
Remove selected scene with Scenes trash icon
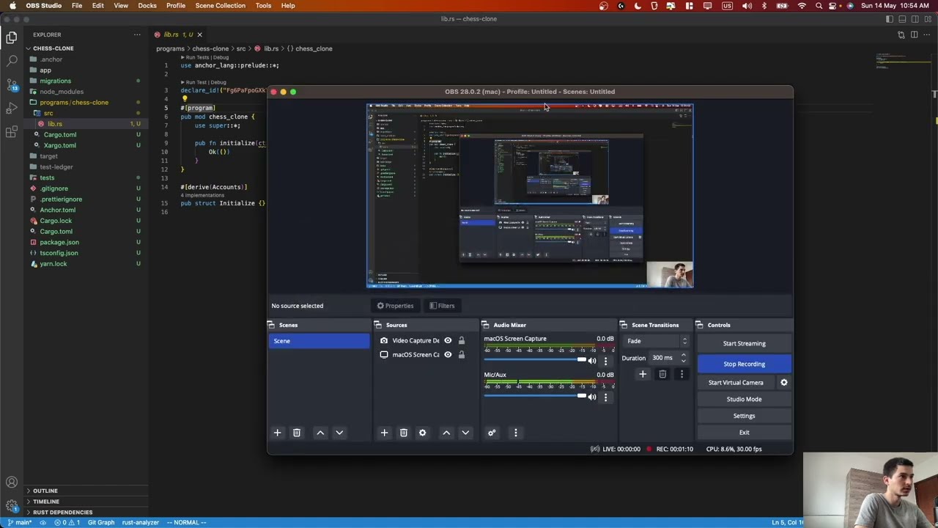pos(297,433)
